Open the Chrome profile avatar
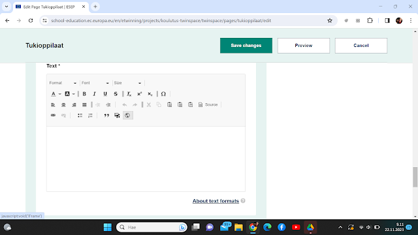 click(x=399, y=20)
